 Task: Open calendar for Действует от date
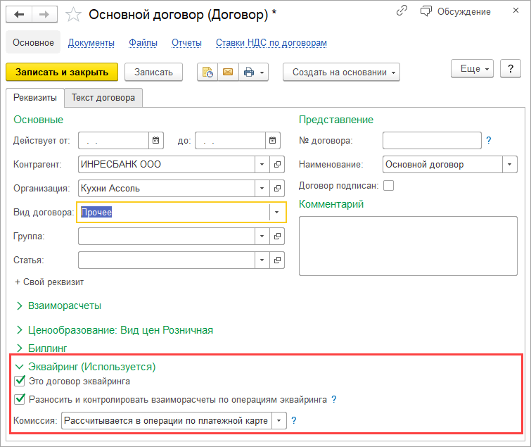pos(155,140)
